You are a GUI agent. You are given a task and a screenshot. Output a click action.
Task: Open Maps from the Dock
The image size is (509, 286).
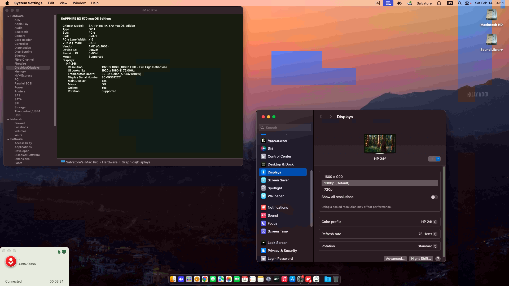[221, 279]
